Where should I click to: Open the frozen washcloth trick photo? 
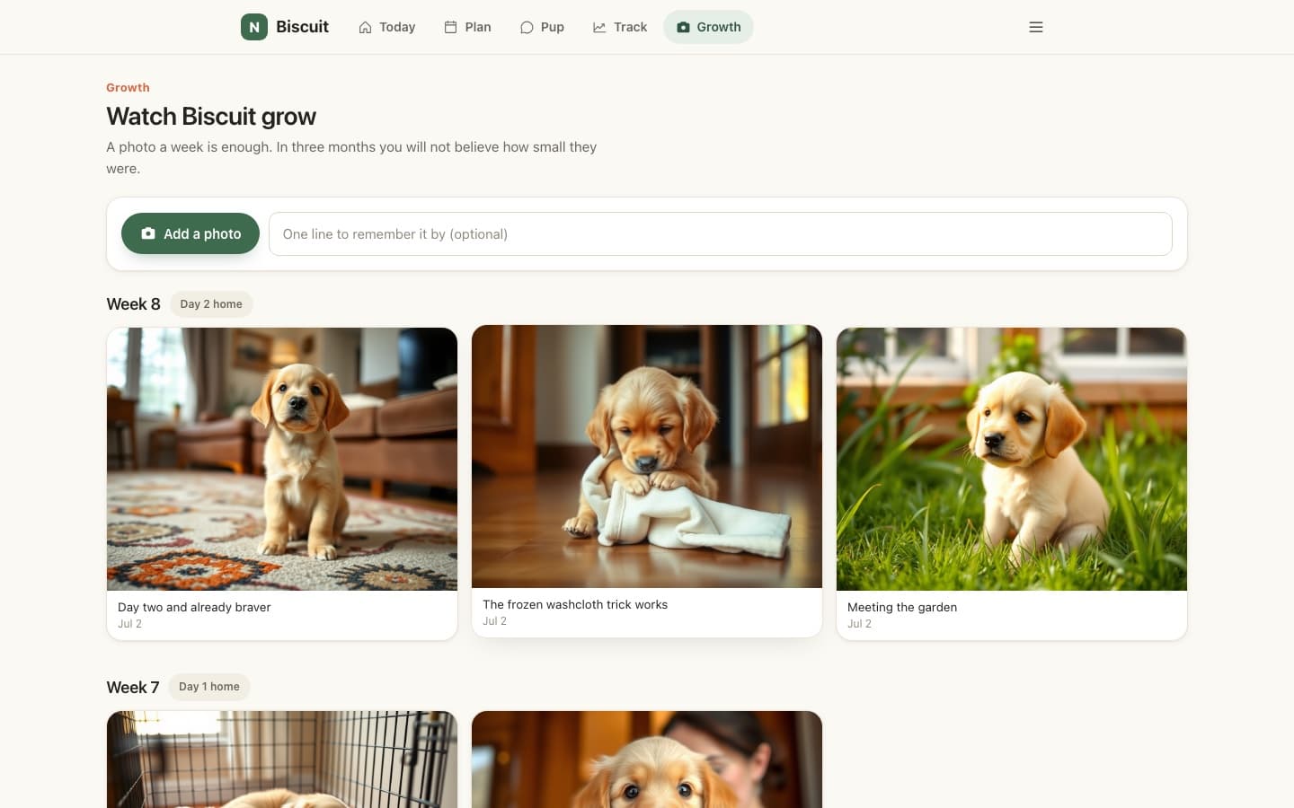[x=647, y=456]
